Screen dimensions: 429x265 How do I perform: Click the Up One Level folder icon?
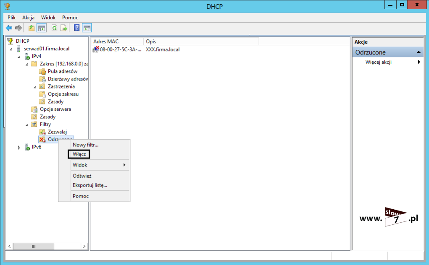click(32, 28)
